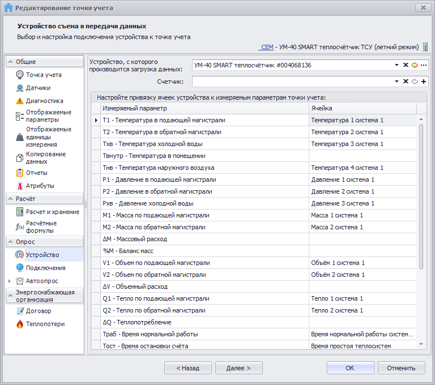The image size is (435, 385).
Task: Click the plus icon to add a counter
Action: coord(423,82)
